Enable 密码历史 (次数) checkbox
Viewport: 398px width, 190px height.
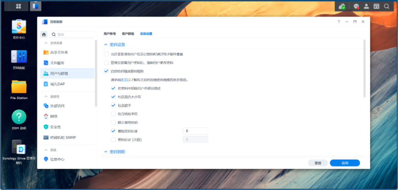pos(113,139)
